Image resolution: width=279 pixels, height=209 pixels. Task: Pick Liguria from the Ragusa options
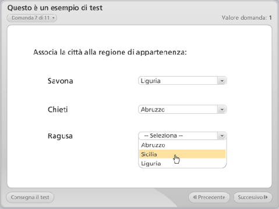[x=182, y=164]
